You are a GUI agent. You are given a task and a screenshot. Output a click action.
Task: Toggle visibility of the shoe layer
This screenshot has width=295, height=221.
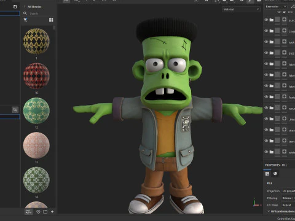point(266,130)
